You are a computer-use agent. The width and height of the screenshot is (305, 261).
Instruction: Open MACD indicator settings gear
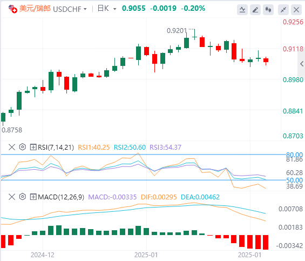(23, 197)
